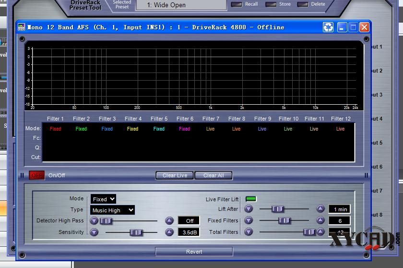Toggle the Store preset button
The width and height of the screenshot is (403, 268).
[x=271, y=4]
